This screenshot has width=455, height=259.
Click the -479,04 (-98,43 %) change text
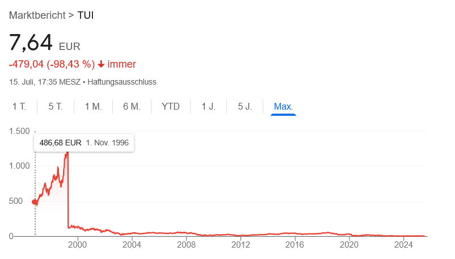52,64
